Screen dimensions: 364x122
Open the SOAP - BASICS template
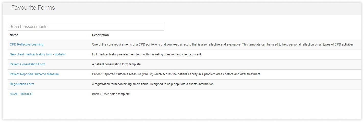(x=21, y=94)
